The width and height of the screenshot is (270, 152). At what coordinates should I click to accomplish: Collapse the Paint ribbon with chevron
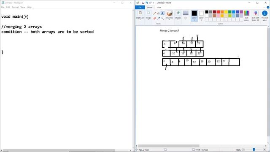click(265, 7)
